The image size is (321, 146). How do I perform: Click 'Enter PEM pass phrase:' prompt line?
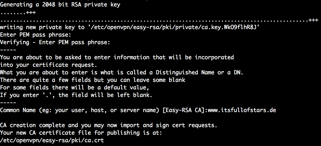(36, 35)
